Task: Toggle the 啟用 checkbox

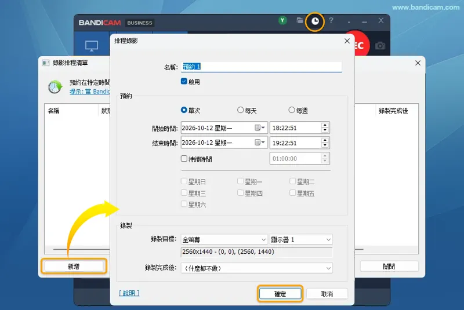Action: (184, 81)
